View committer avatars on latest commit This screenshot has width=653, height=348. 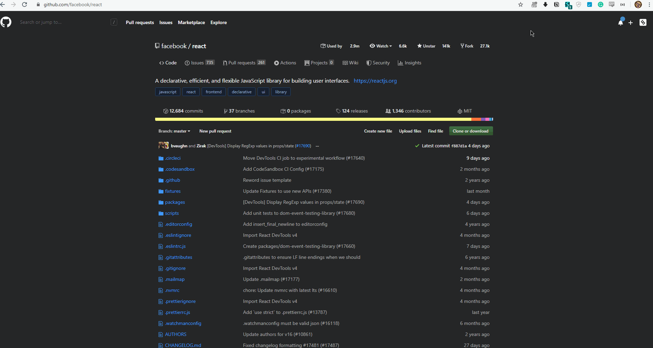[163, 146]
